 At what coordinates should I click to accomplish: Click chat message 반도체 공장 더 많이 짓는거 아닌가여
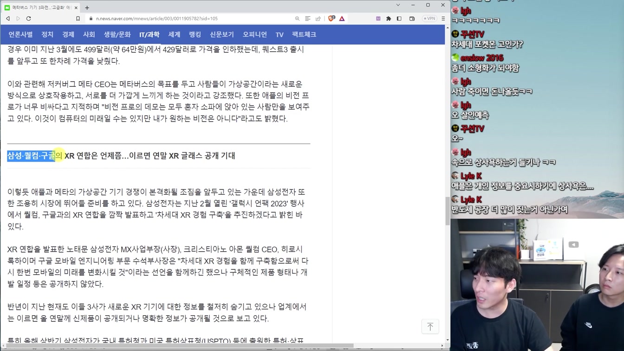[x=510, y=209]
